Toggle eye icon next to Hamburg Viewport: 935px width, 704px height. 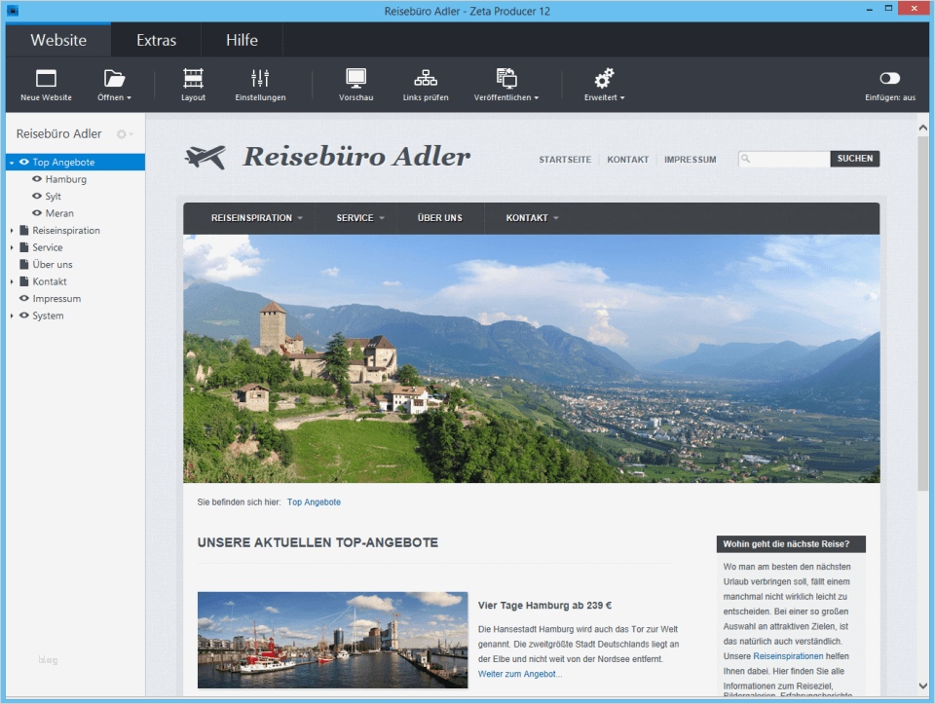(37, 179)
